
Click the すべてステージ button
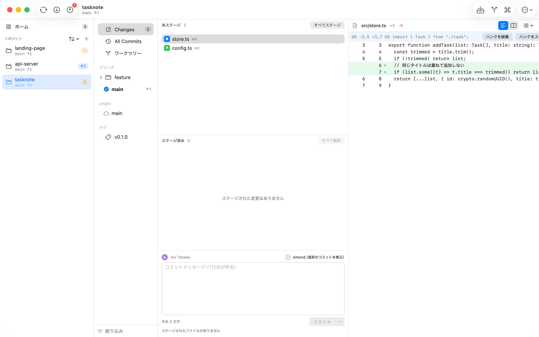pos(327,25)
